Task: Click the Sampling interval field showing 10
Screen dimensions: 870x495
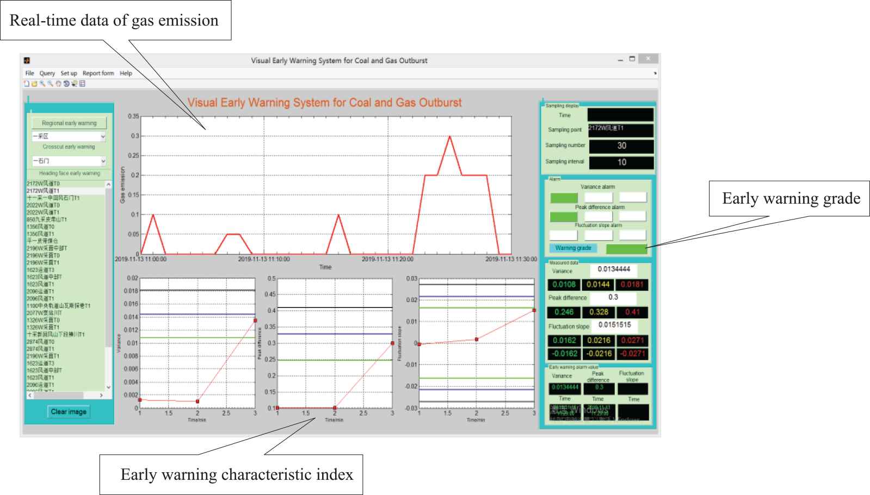Action: (621, 162)
